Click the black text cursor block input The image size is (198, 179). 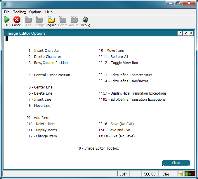coord(7,39)
